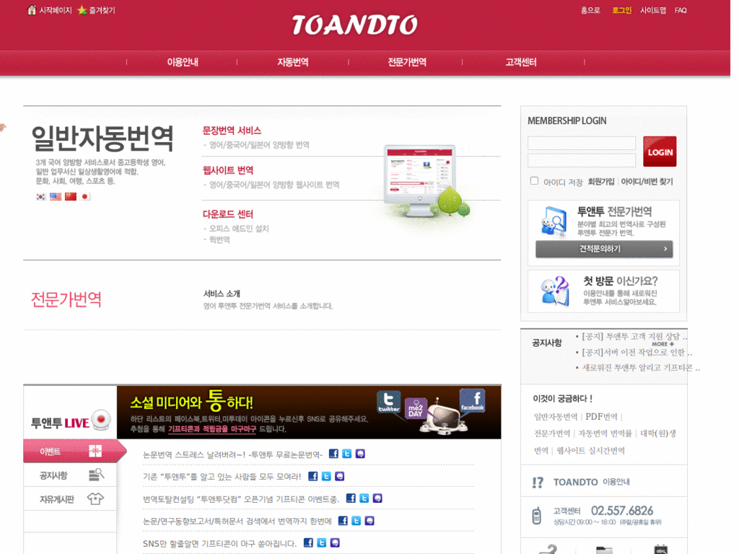739x554 pixels.
Task: Share 논문/연구동향보고서 post on Facebook
Action: [343, 521]
